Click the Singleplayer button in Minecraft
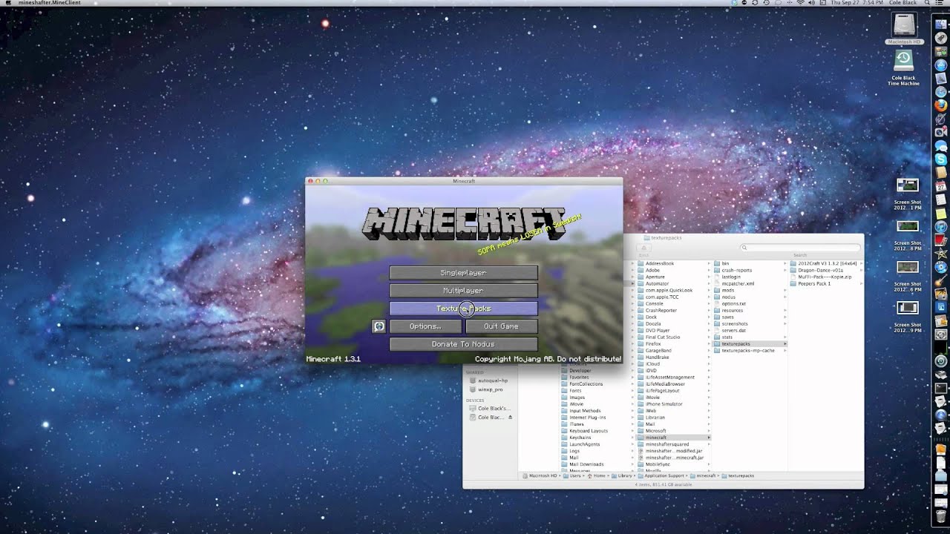950x534 pixels. pos(463,273)
